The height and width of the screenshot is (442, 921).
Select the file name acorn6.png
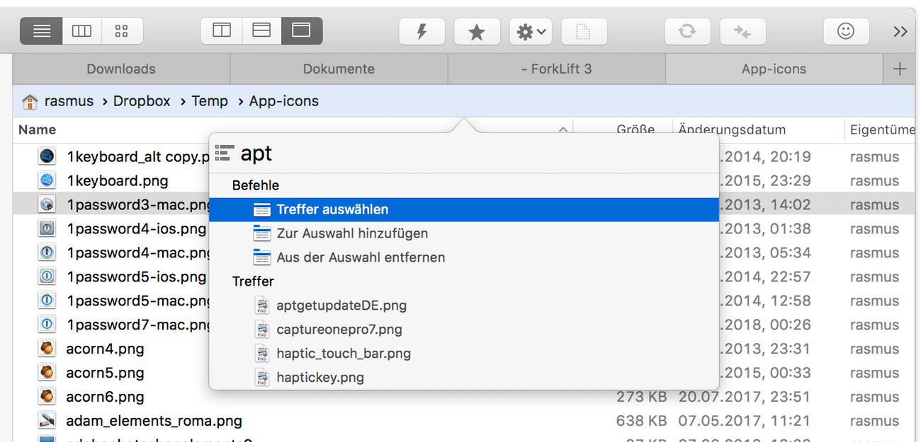[105, 397]
